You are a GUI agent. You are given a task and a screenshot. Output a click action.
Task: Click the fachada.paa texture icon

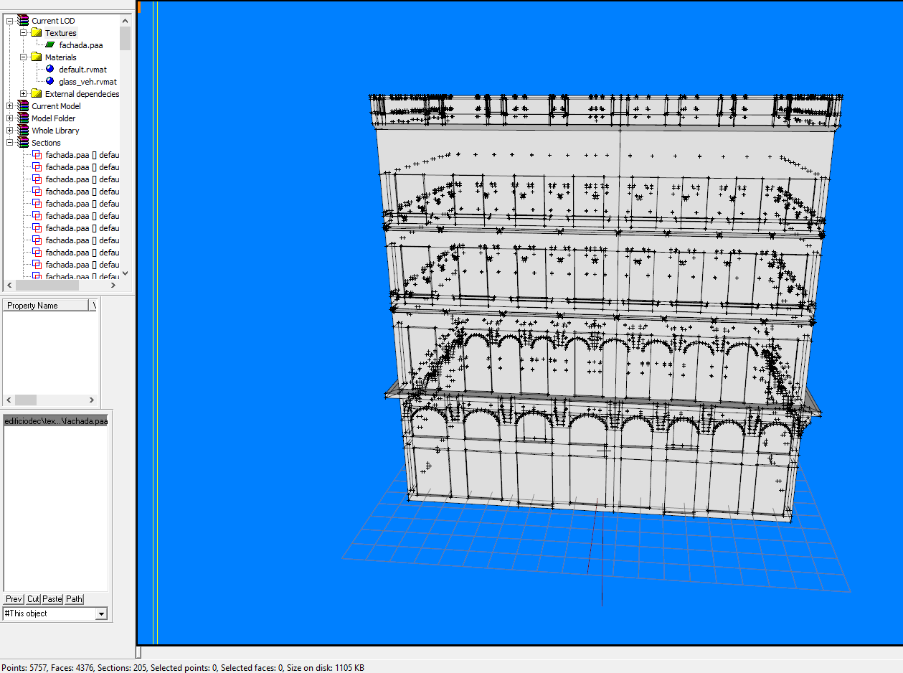coord(50,45)
